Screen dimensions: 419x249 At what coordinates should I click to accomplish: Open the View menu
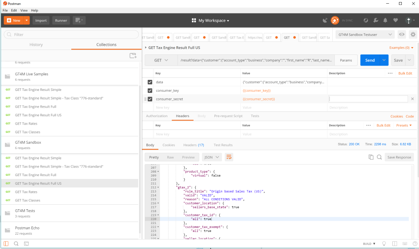click(x=24, y=10)
